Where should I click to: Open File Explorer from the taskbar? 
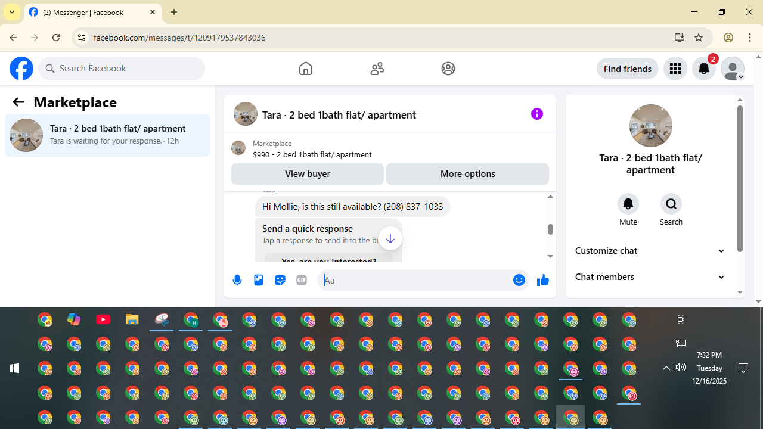(x=132, y=320)
